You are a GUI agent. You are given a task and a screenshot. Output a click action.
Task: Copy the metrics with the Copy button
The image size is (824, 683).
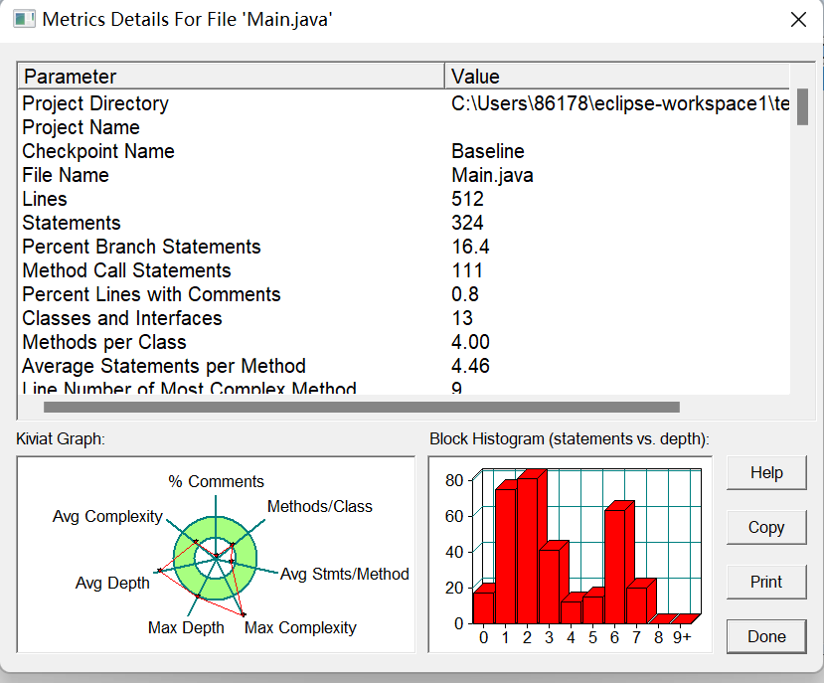(766, 527)
